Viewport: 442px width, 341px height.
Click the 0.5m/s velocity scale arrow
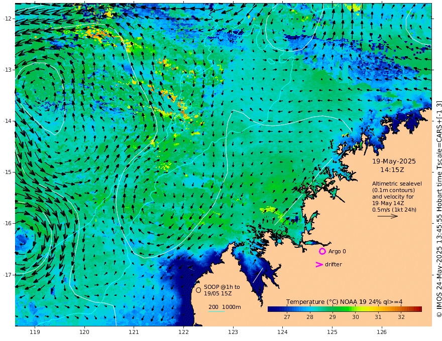tap(388, 216)
